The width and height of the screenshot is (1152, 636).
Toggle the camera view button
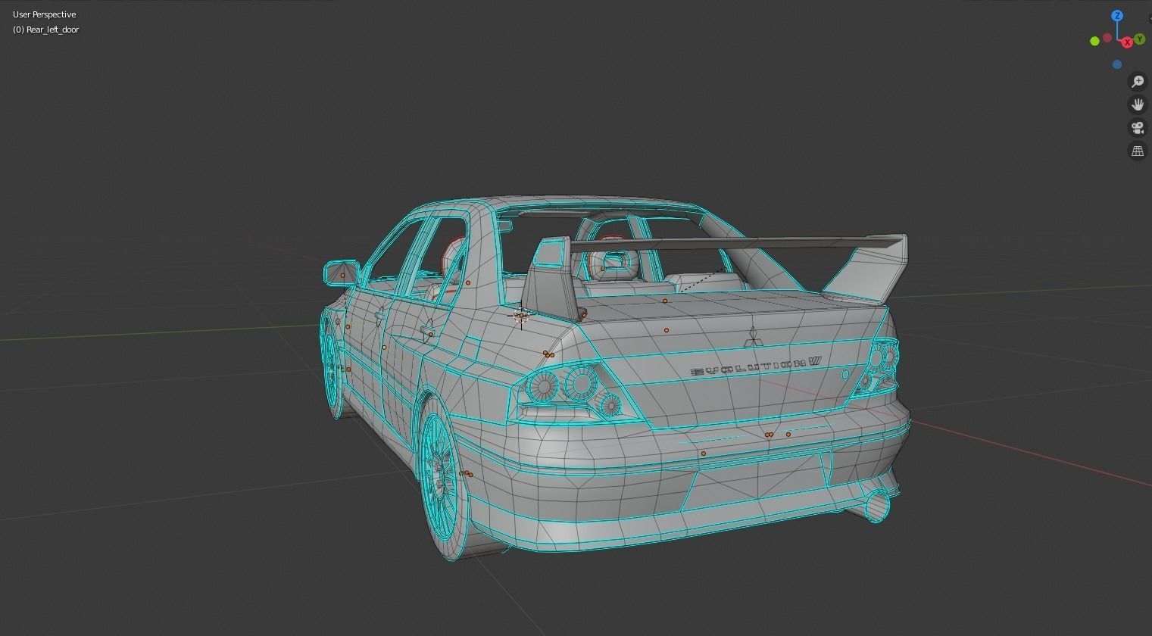coord(1138,128)
